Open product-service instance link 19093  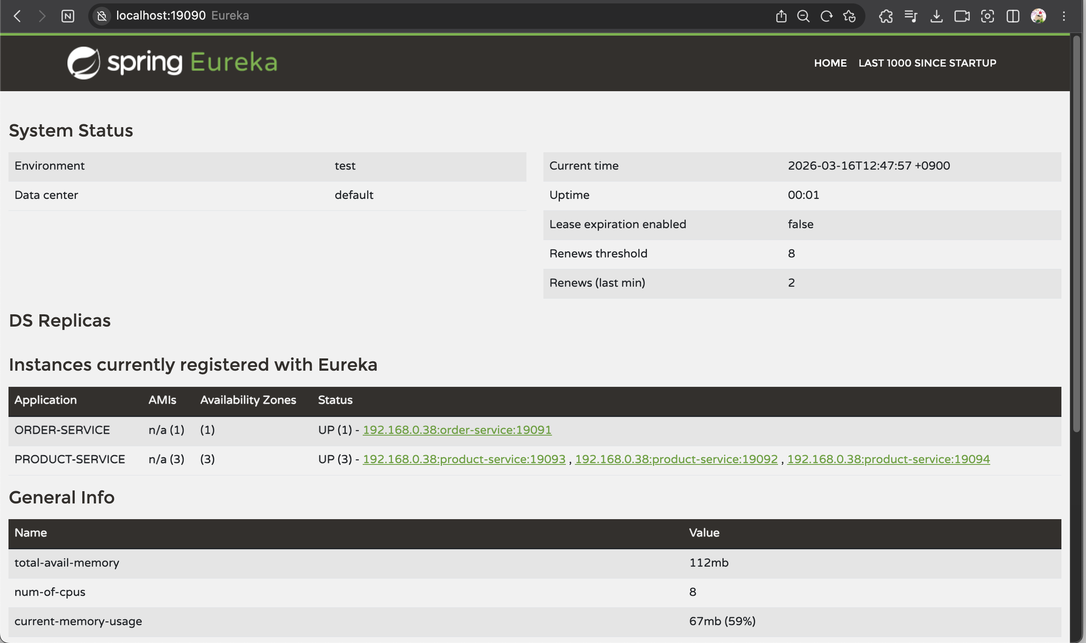[x=464, y=459]
